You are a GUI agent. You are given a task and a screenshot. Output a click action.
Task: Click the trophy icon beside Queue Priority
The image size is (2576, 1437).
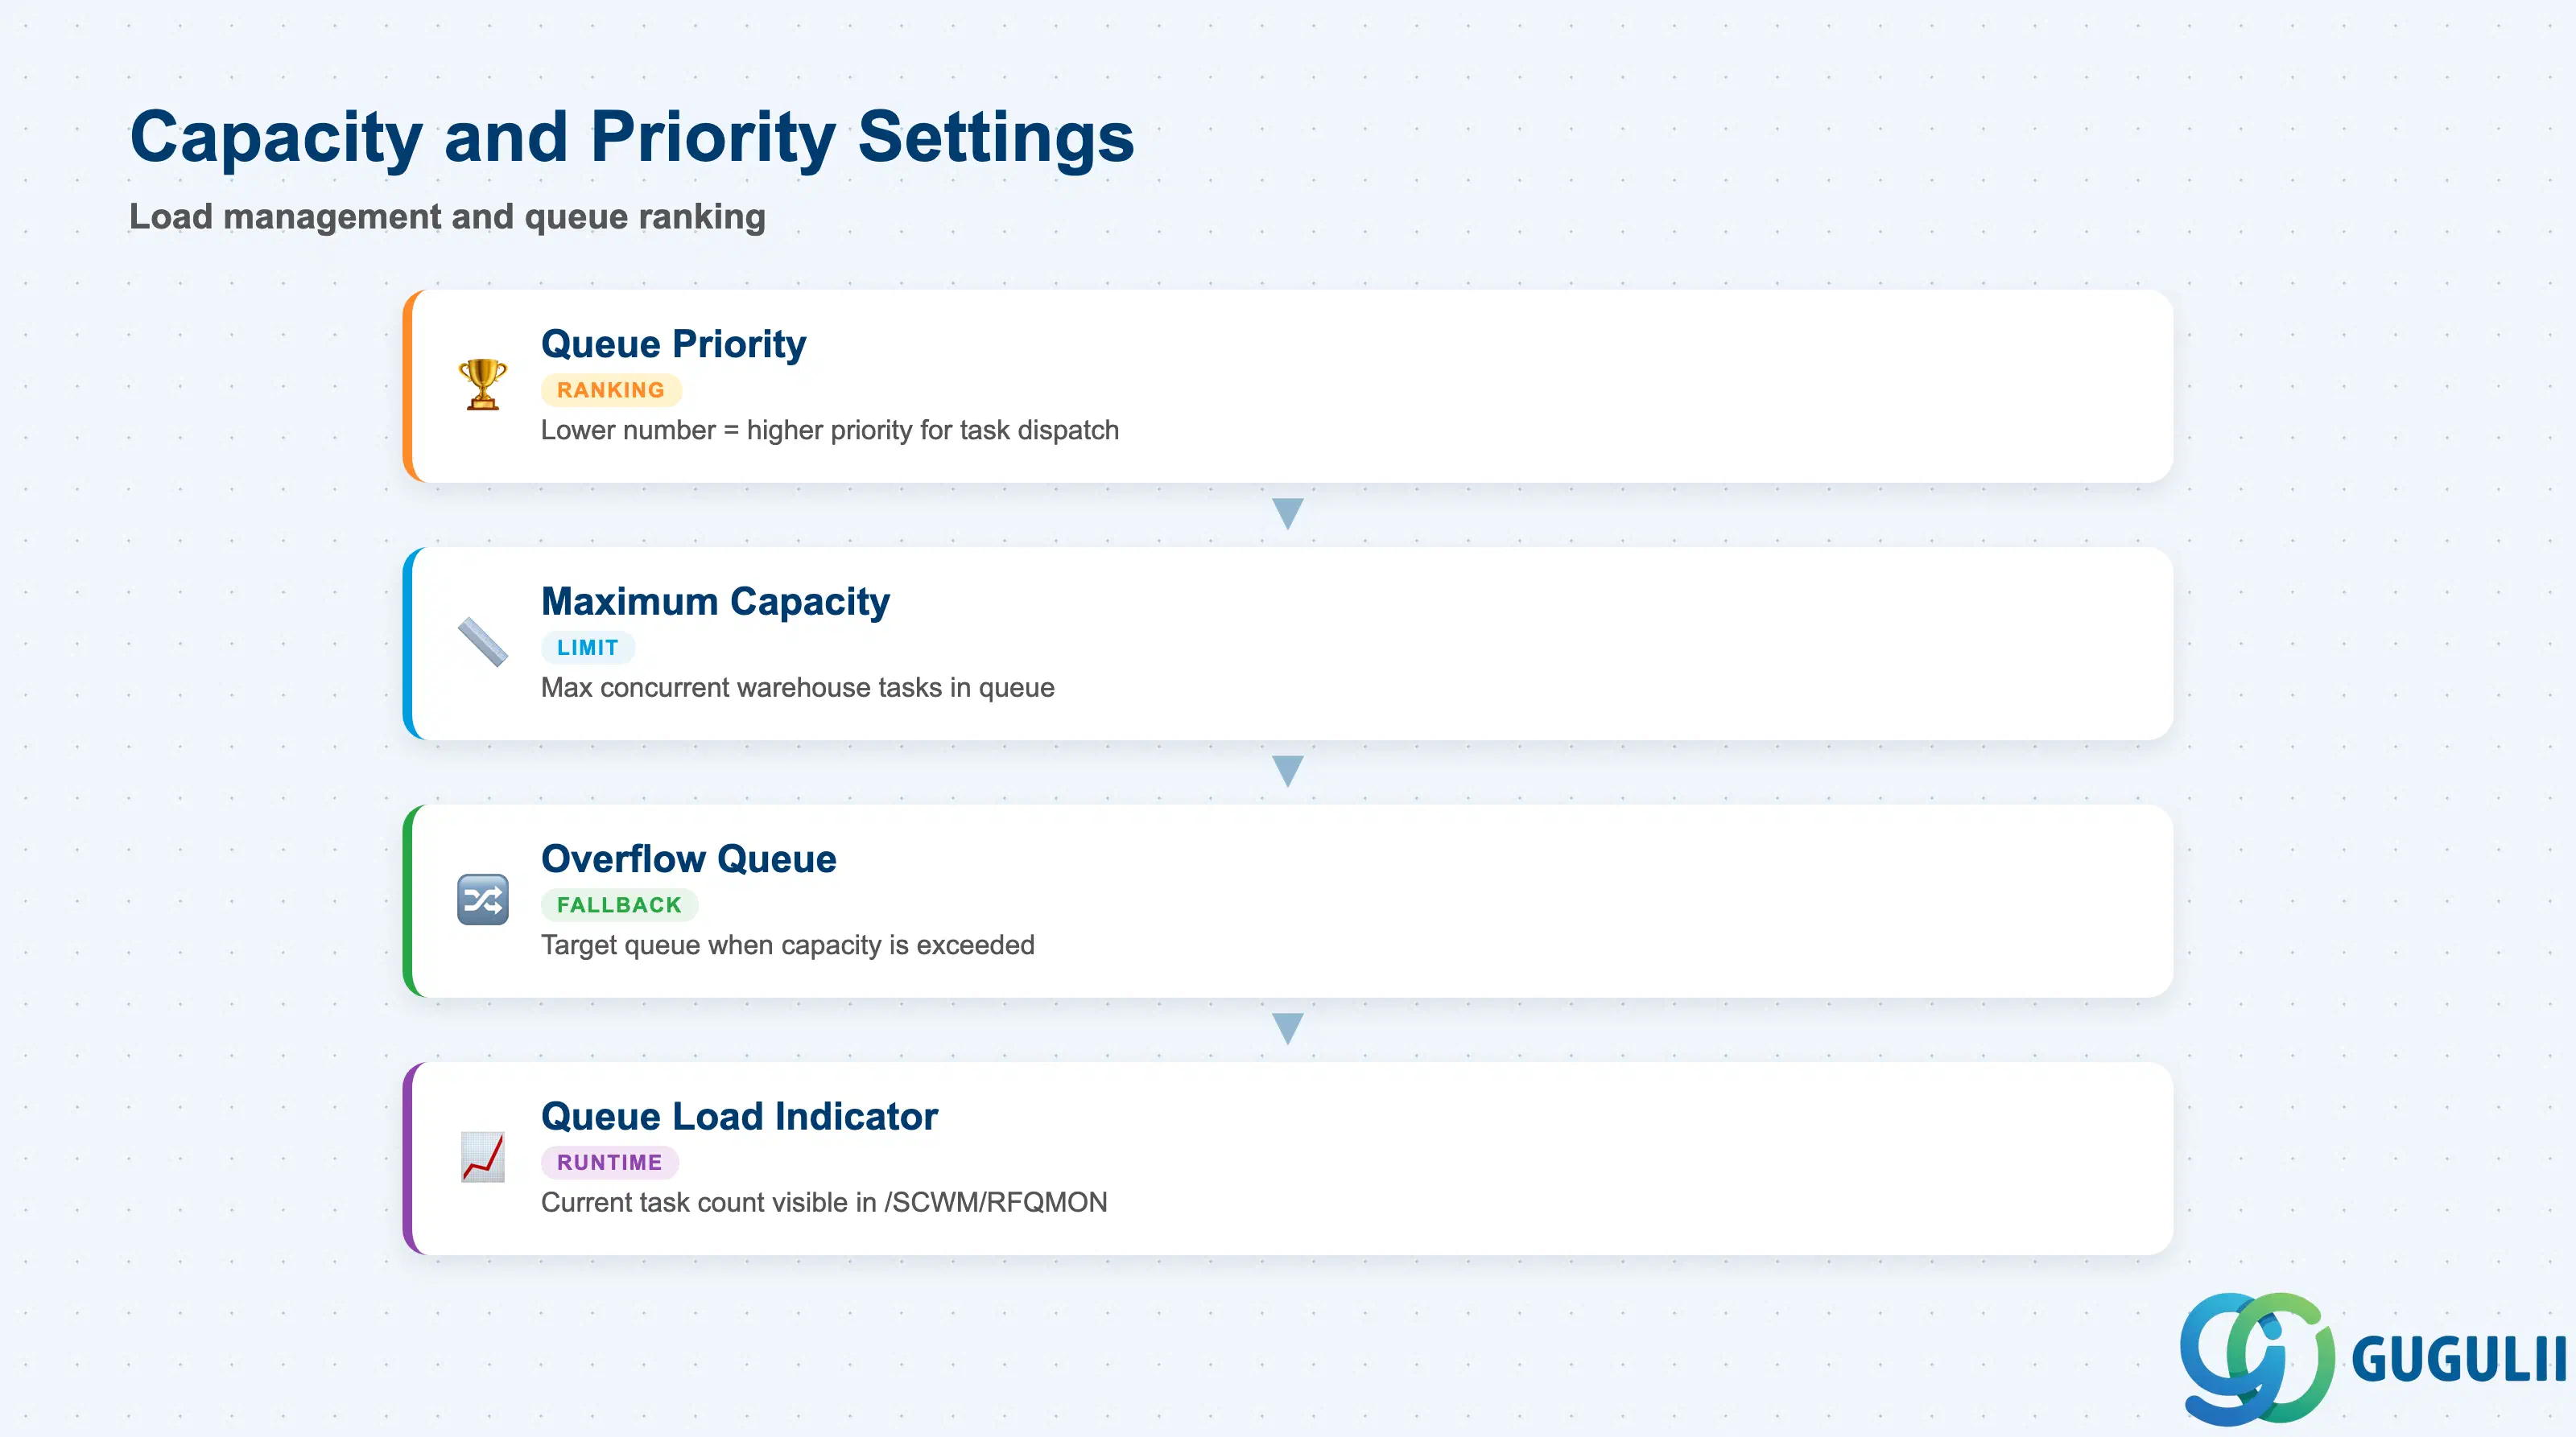point(482,385)
